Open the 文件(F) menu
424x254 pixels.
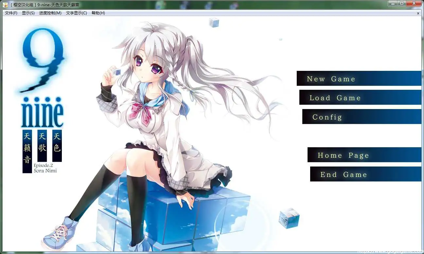(x=10, y=13)
